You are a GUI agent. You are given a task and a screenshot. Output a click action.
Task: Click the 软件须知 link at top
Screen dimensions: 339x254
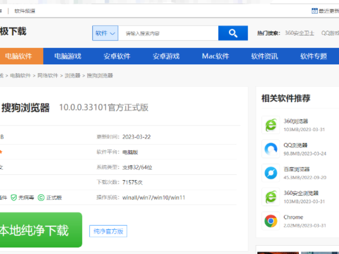[x=25, y=11]
